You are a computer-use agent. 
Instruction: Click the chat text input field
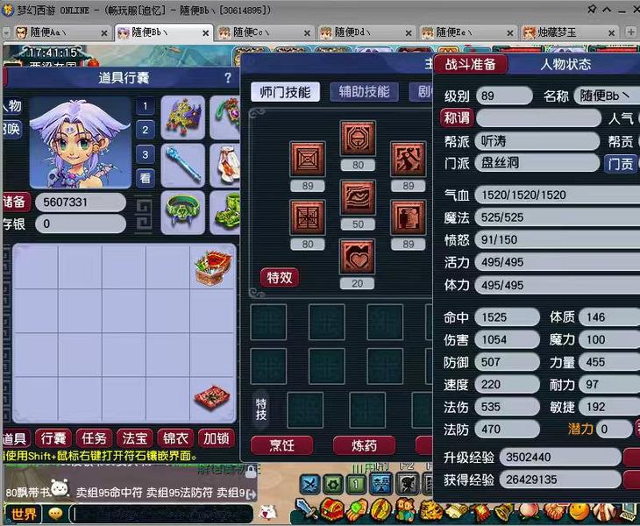click(x=161, y=515)
